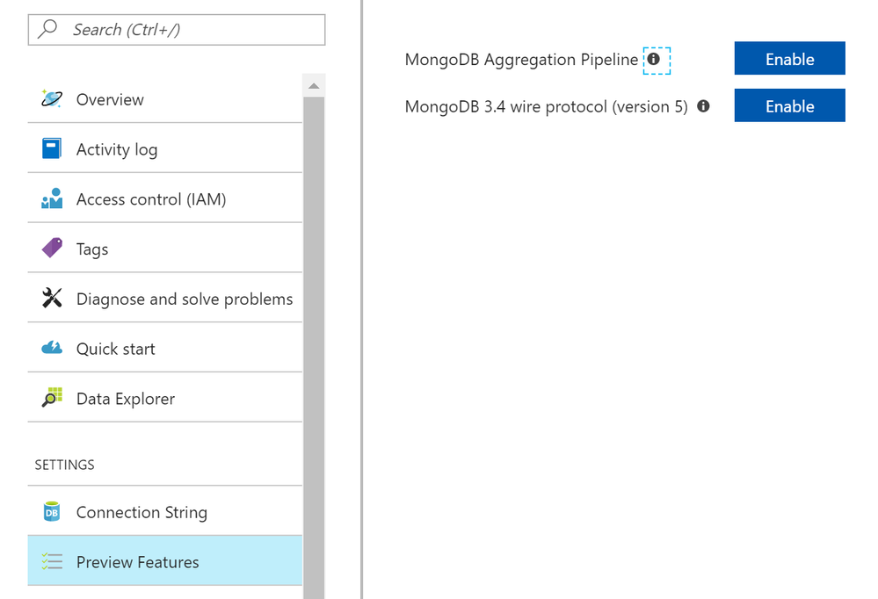Click the Quick start cloud icon

click(x=52, y=348)
